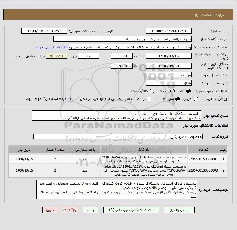Open the اطلاعات تماس خریدار link

coord(51,47)
